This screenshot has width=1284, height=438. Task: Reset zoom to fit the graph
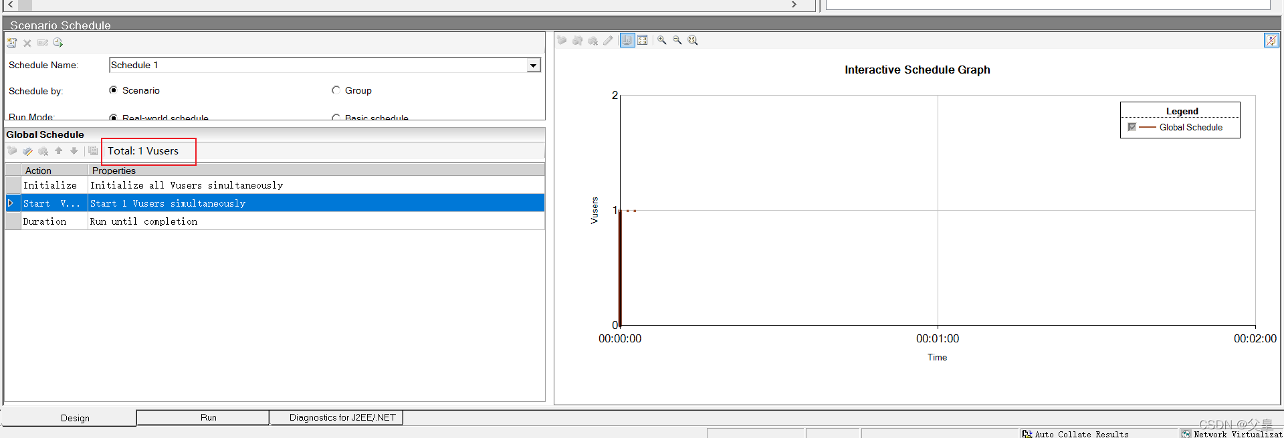click(693, 40)
